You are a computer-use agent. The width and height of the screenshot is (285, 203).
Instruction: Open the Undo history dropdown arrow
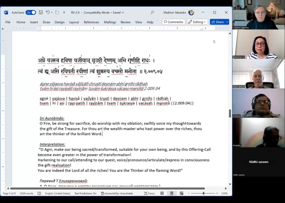(x=52, y=12)
